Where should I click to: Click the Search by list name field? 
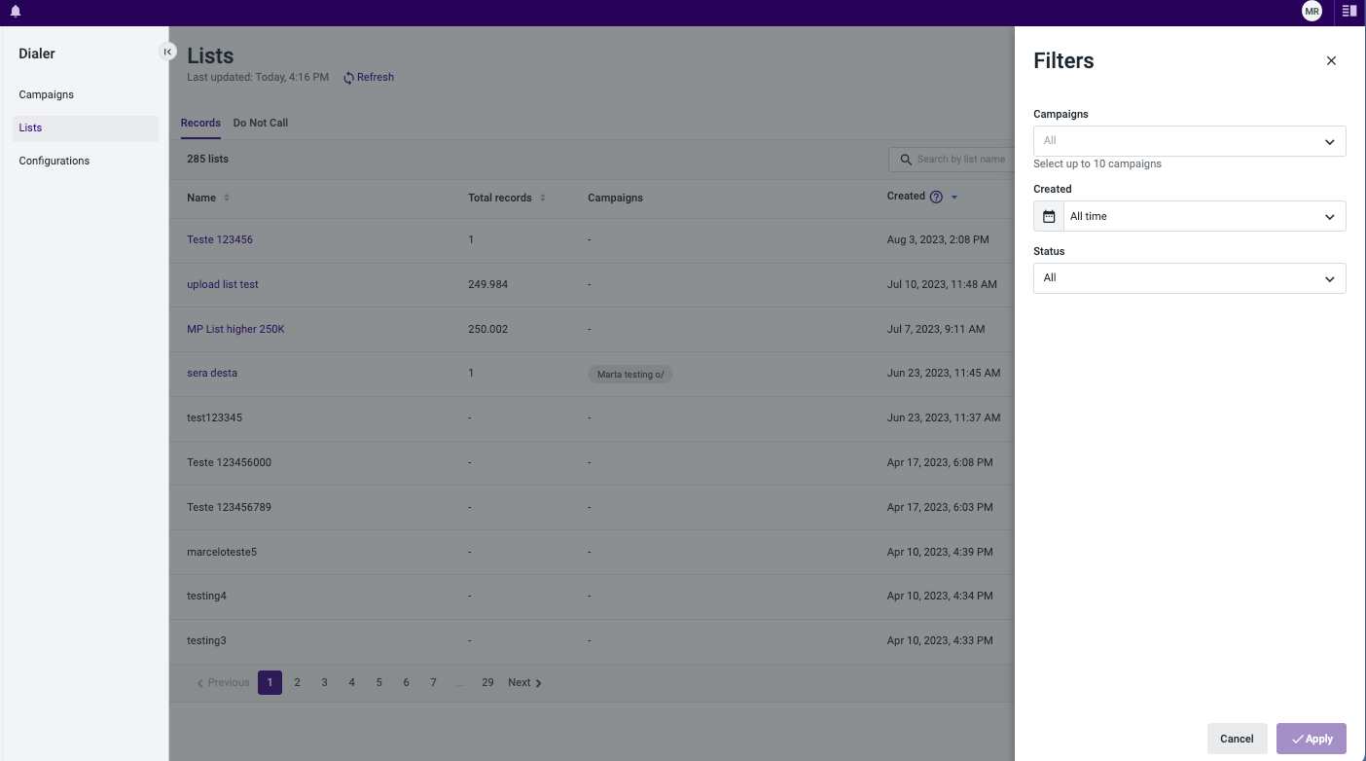coord(953,160)
